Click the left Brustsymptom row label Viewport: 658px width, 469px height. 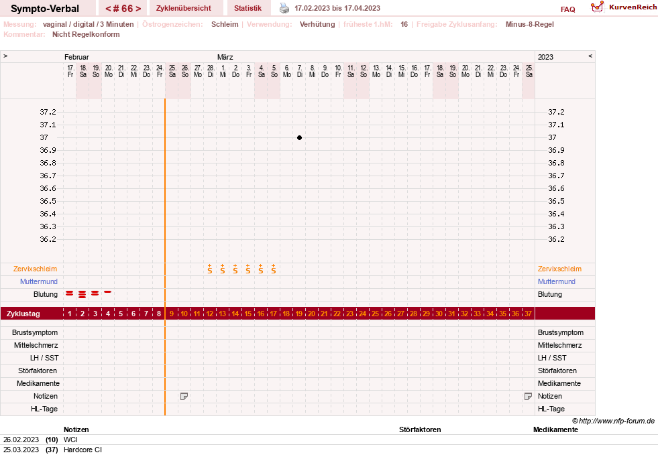(35, 332)
